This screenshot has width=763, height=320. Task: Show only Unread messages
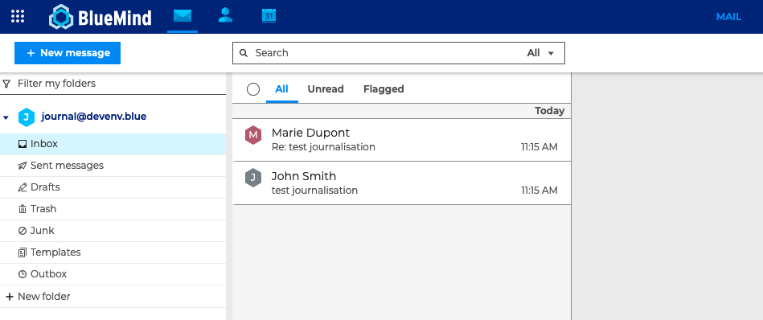(326, 89)
